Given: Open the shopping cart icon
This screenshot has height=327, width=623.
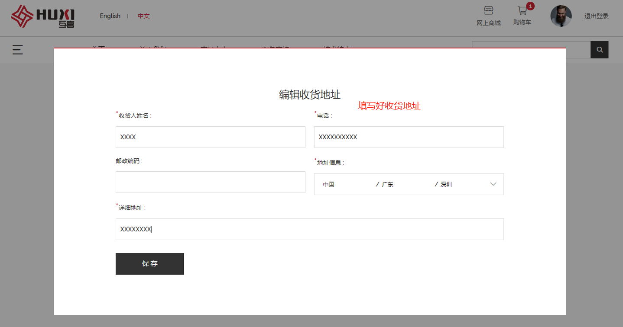Looking at the screenshot, I should (522, 11).
